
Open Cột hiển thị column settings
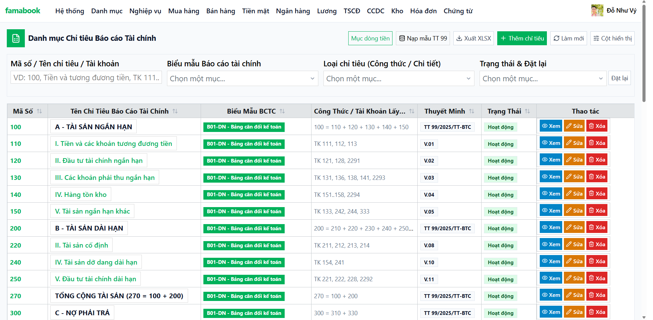(x=613, y=38)
